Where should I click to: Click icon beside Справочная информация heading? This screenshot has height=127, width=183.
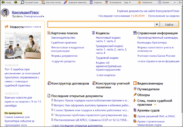coord(135,33)
